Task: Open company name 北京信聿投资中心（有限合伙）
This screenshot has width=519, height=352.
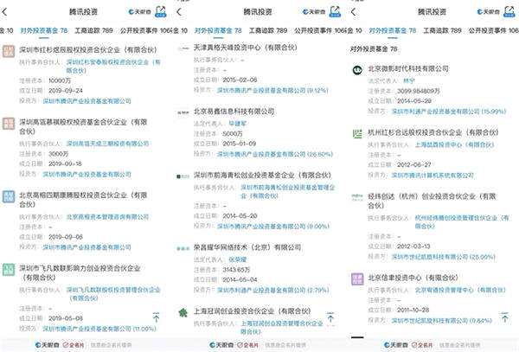Action: tap(413, 278)
